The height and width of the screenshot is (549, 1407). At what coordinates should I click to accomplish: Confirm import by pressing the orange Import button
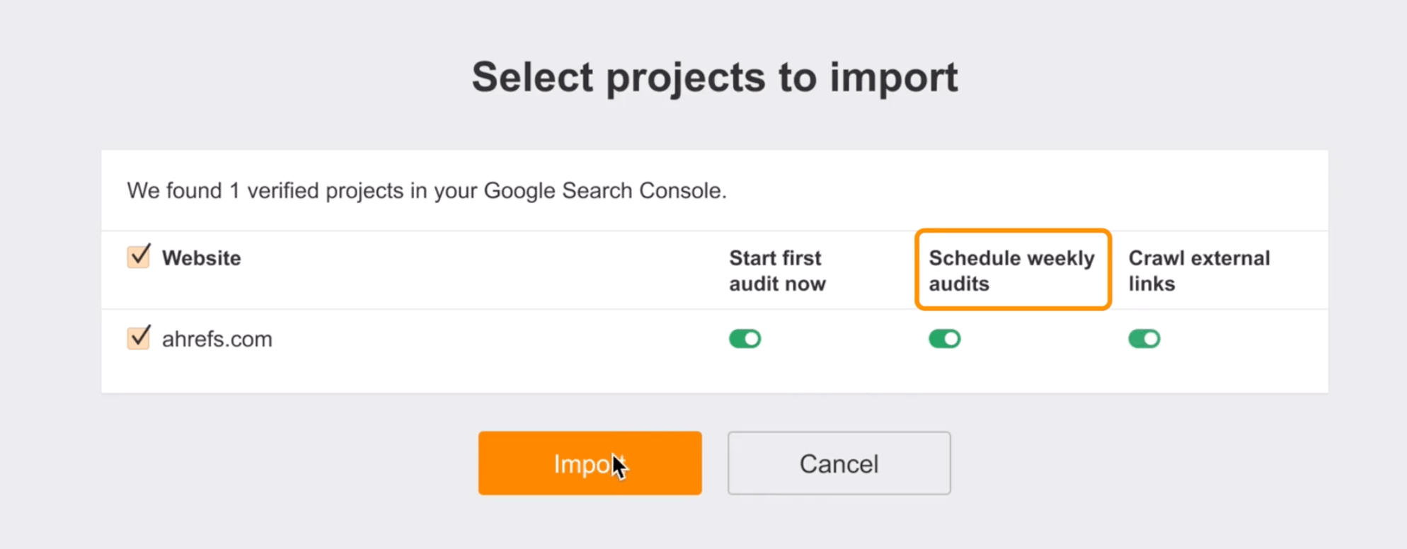click(x=590, y=463)
